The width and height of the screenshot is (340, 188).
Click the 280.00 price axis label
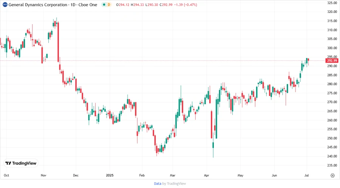(x=332, y=84)
